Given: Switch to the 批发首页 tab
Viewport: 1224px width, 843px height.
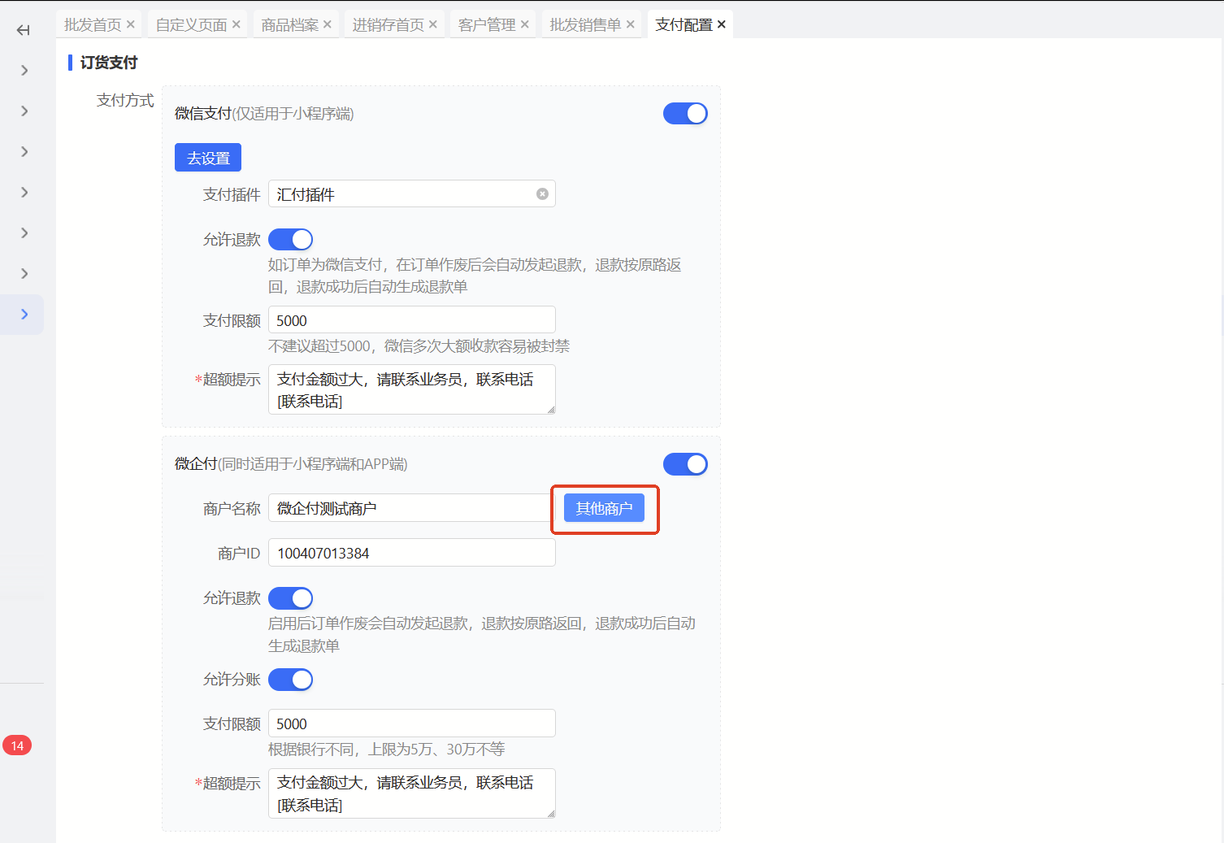Looking at the screenshot, I should [x=93, y=24].
